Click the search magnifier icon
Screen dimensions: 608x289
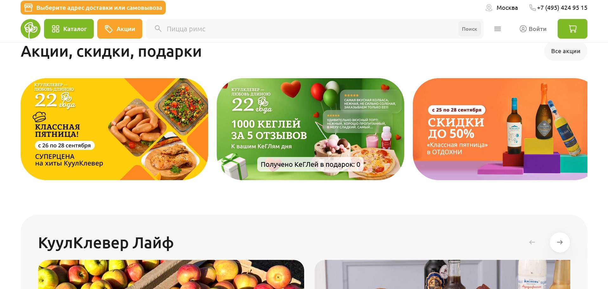(x=158, y=29)
